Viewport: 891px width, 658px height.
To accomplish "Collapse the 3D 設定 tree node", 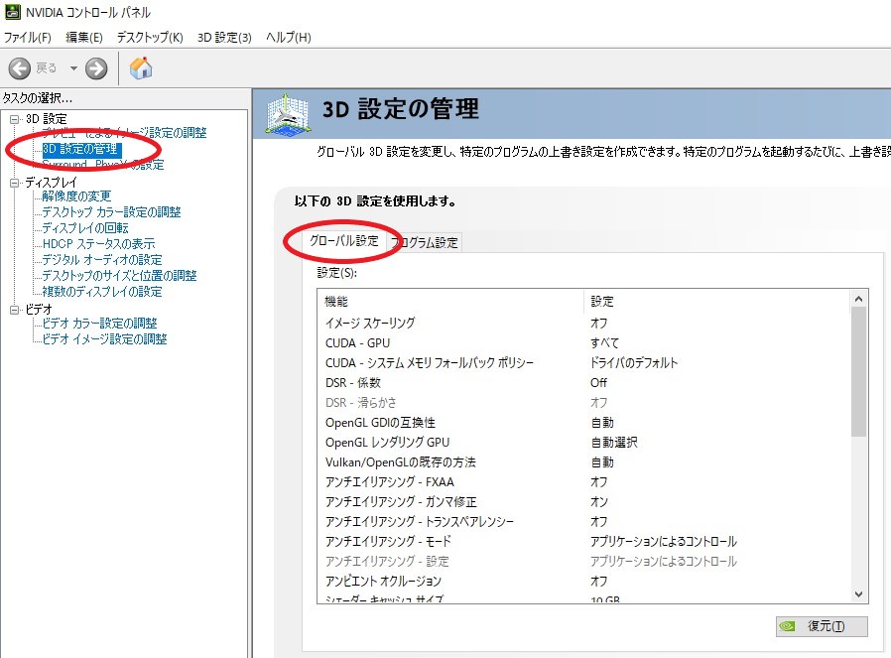I will 14,119.
